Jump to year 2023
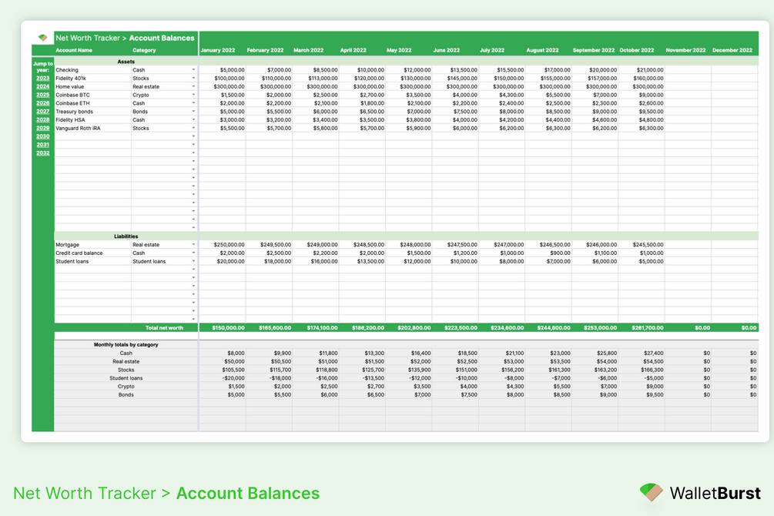The image size is (774, 516). (43, 78)
